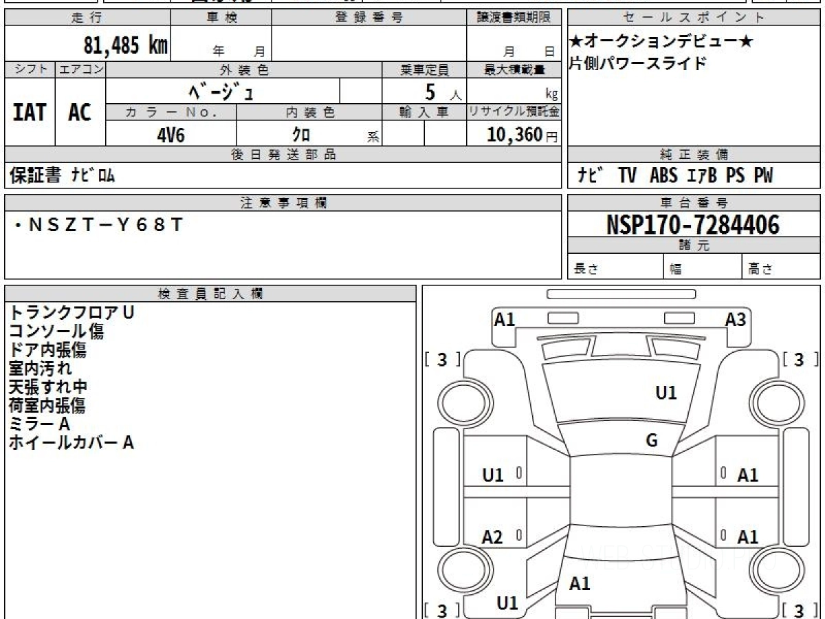Select the 長さ dimension cell
Screen dimensions: 825x619
(615, 267)
